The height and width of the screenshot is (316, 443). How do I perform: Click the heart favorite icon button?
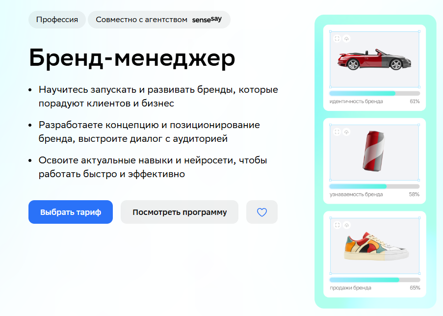click(x=262, y=212)
